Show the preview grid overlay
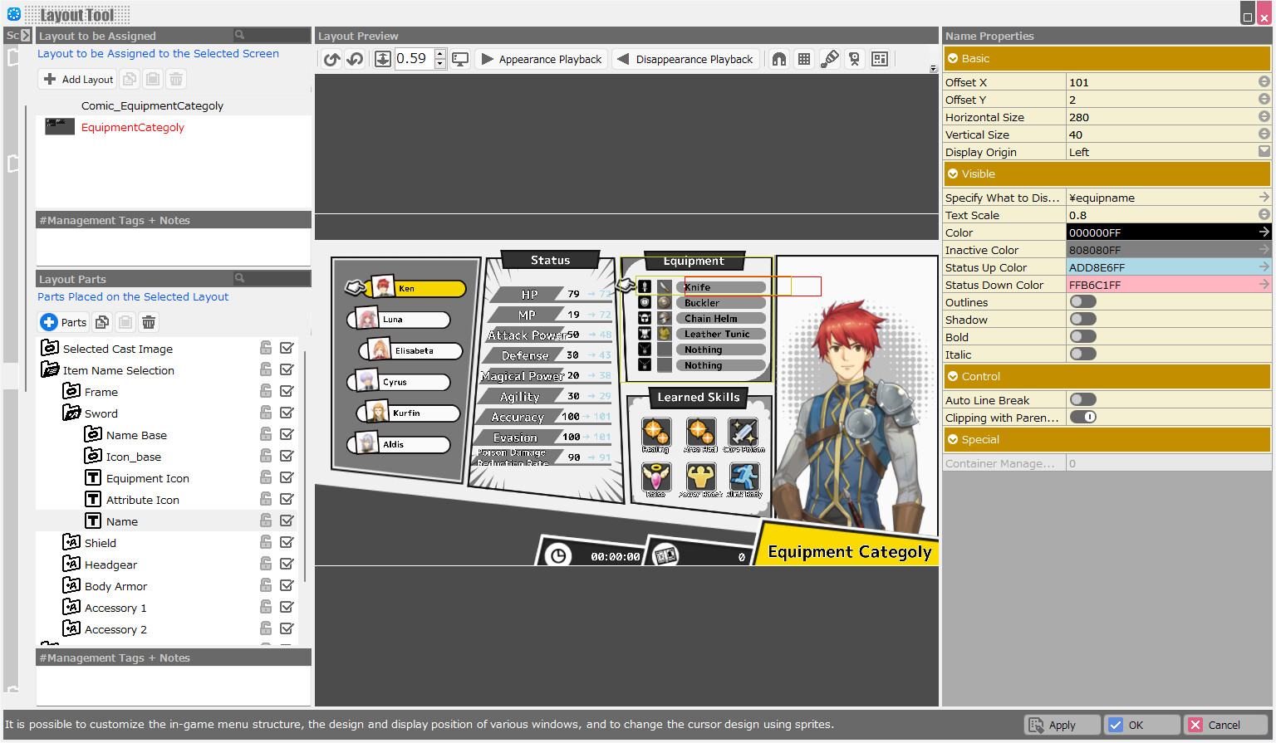 click(803, 59)
